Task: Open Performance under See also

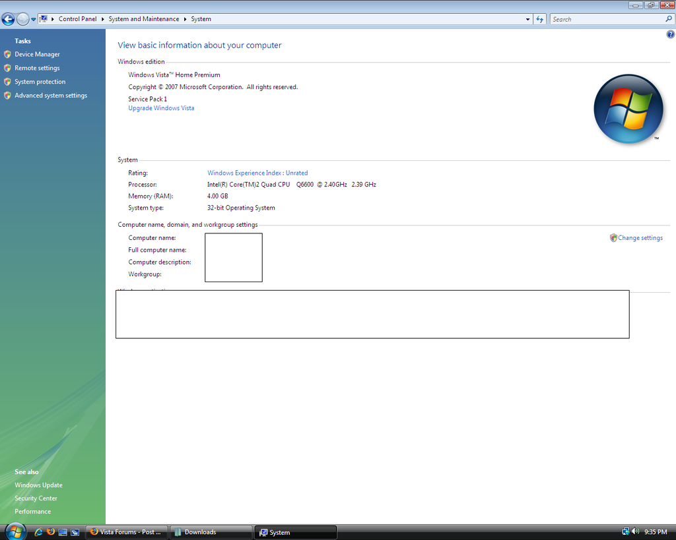Action: tap(33, 512)
